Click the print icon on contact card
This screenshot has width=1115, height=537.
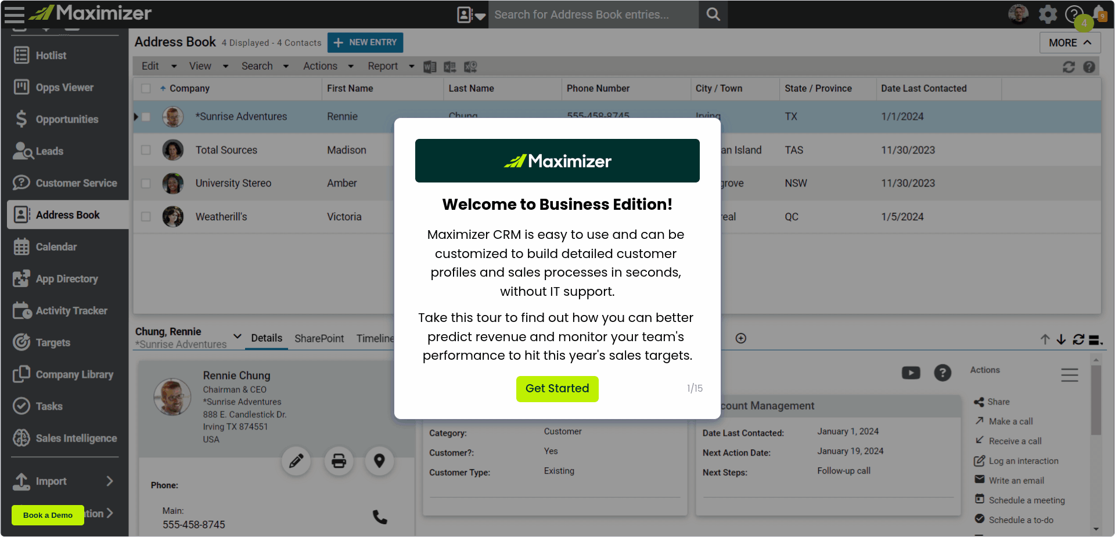click(x=339, y=461)
